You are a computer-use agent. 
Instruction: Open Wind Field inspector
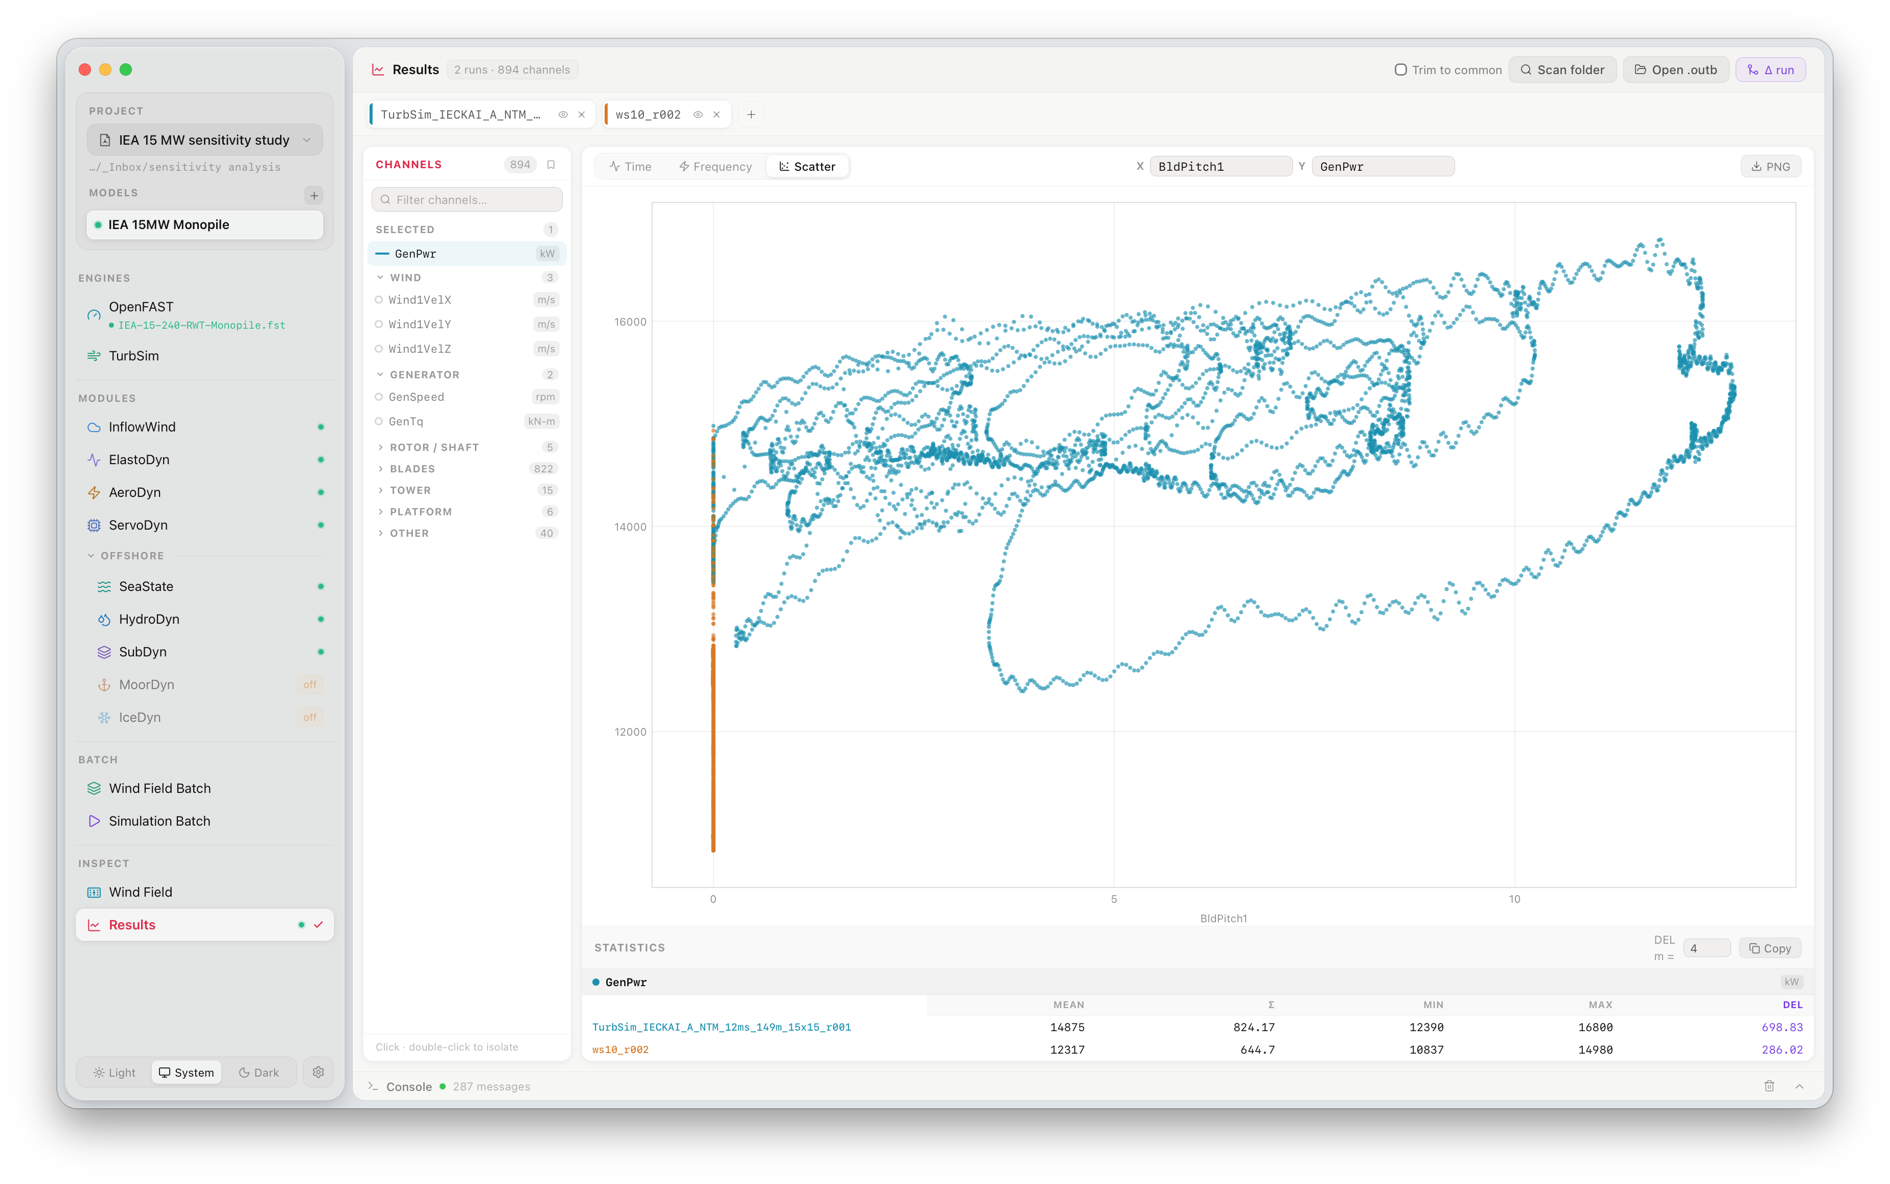(205, 892)
